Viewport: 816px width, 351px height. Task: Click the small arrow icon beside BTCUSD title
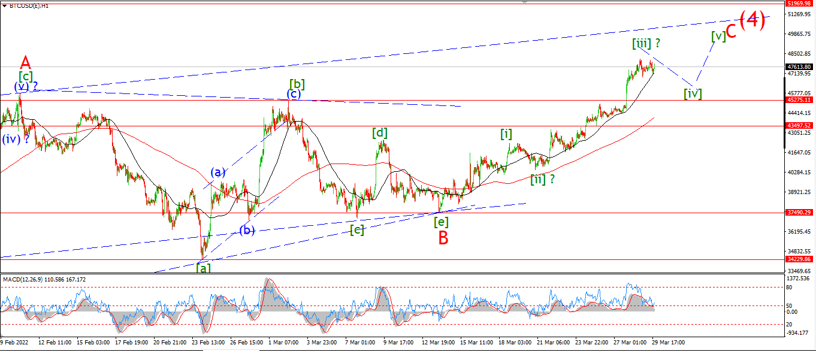click(x=5, y=5)
